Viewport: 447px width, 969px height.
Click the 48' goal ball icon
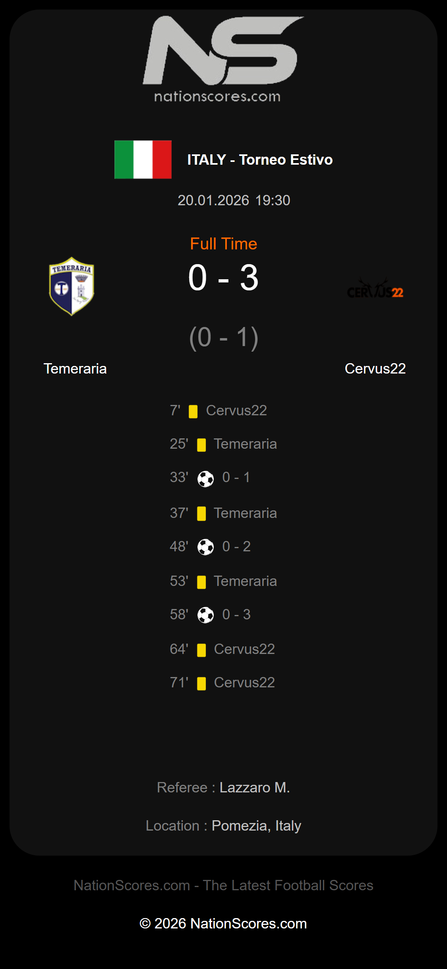[205, 547]
